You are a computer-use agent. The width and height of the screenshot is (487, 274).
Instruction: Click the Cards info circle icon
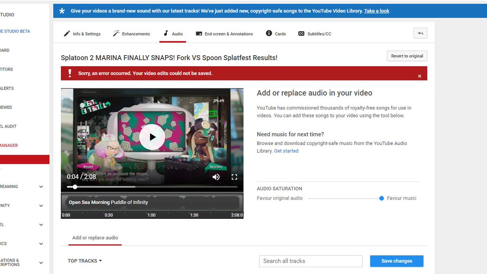pos(269,33)
